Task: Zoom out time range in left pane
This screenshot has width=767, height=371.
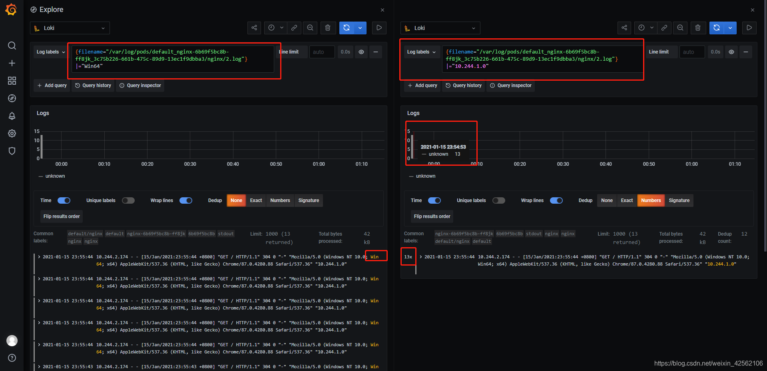Action: point(310,28)
